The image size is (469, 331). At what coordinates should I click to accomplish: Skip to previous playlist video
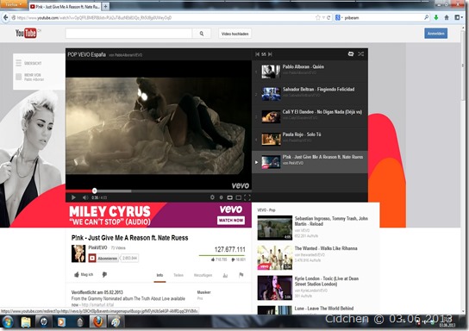(x=257, y=54)
